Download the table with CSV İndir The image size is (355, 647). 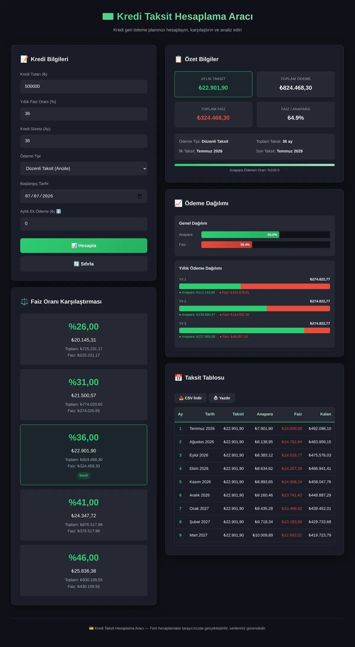pyautogui.click(x=191, y=398)
